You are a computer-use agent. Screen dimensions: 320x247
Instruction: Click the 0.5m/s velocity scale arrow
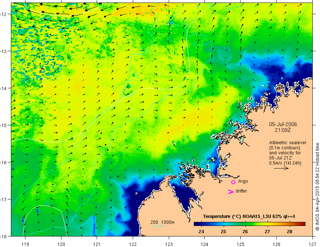point(281,168)
